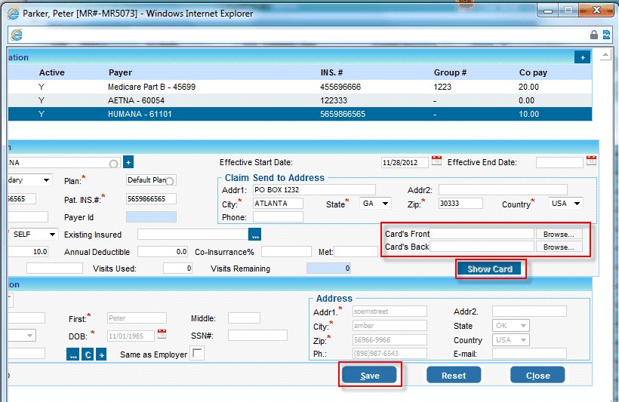Image resolution: width=619 pixels, height=402 pixels.
Task: Click the Reset button
Action: coord(453,375)
